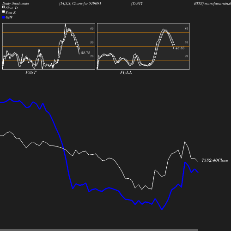Viewport: 231px width, 231px height.
Task: Click the Slow D legend swatch
Action: (x=4, y=7)
